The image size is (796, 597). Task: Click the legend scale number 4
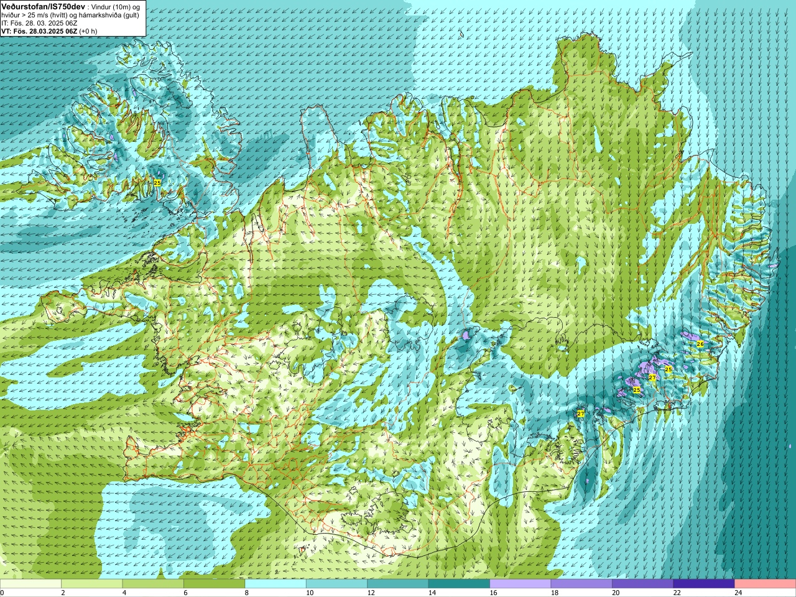(x=124, y=593)
